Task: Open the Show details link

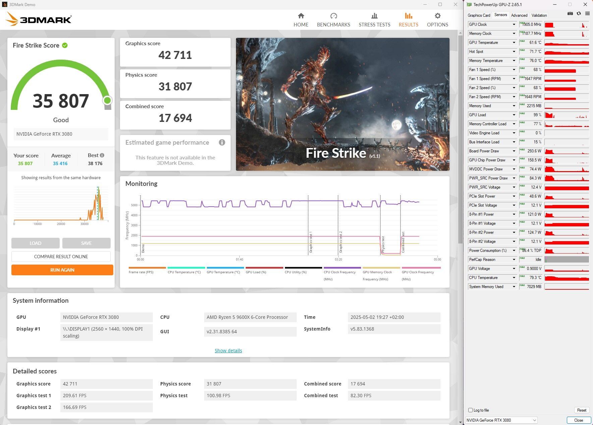Action: pos(228,351)
